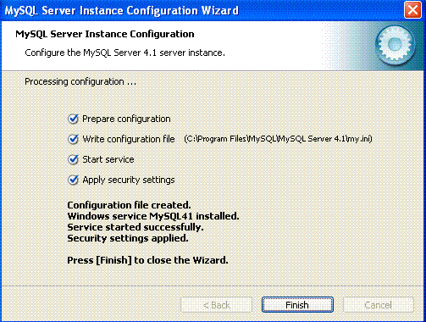The width and height of the screenshot is (426, 322).
Task: Click the my.ini file path text
Action: point(278,139)
